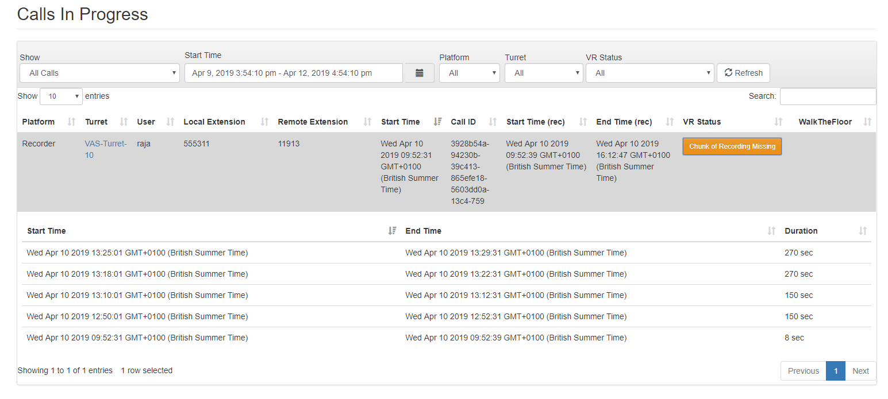Viewport: 888px width, 399px height.
Task: Go to the Next page
Action: (x=860, y=371)
